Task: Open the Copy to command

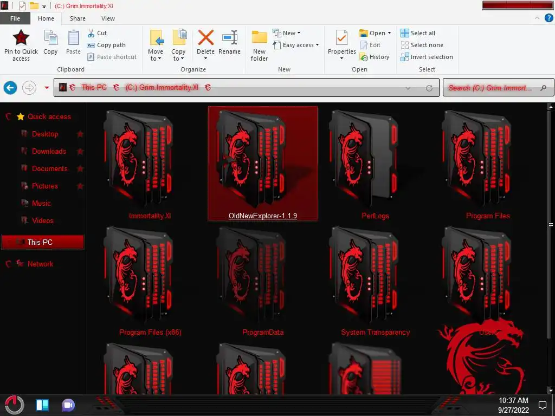Action: (x=179, y=45)
